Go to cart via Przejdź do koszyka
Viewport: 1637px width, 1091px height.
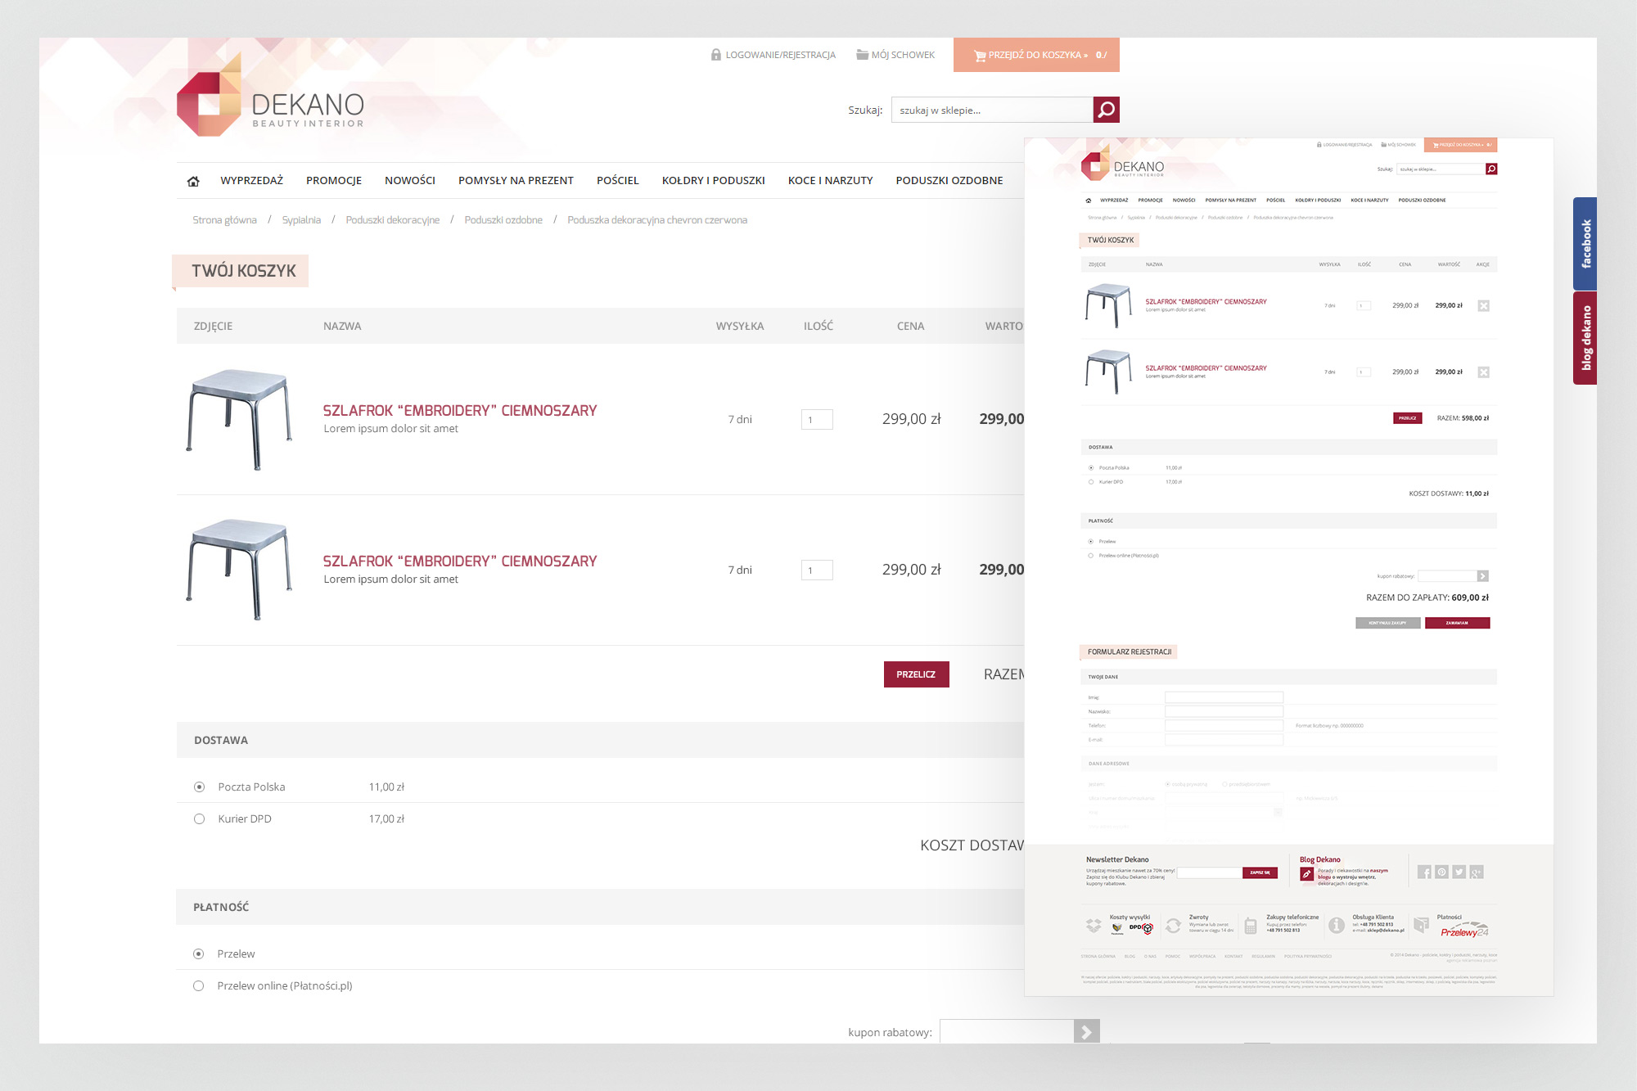[x=1036, y=55]
